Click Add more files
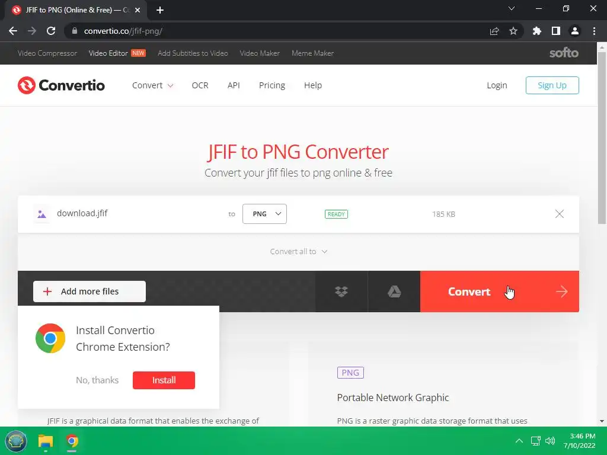The image size is (607, 455). coord(90,291)
